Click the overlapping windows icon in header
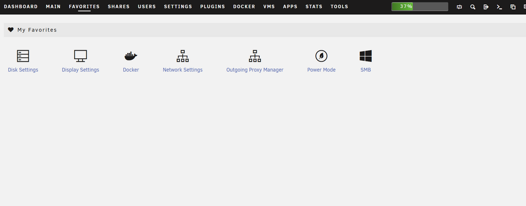The height and width of the screenshot is (206, 526). (x=513, y=7)
